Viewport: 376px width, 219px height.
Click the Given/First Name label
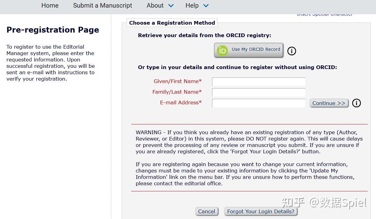tap(178, 81)
